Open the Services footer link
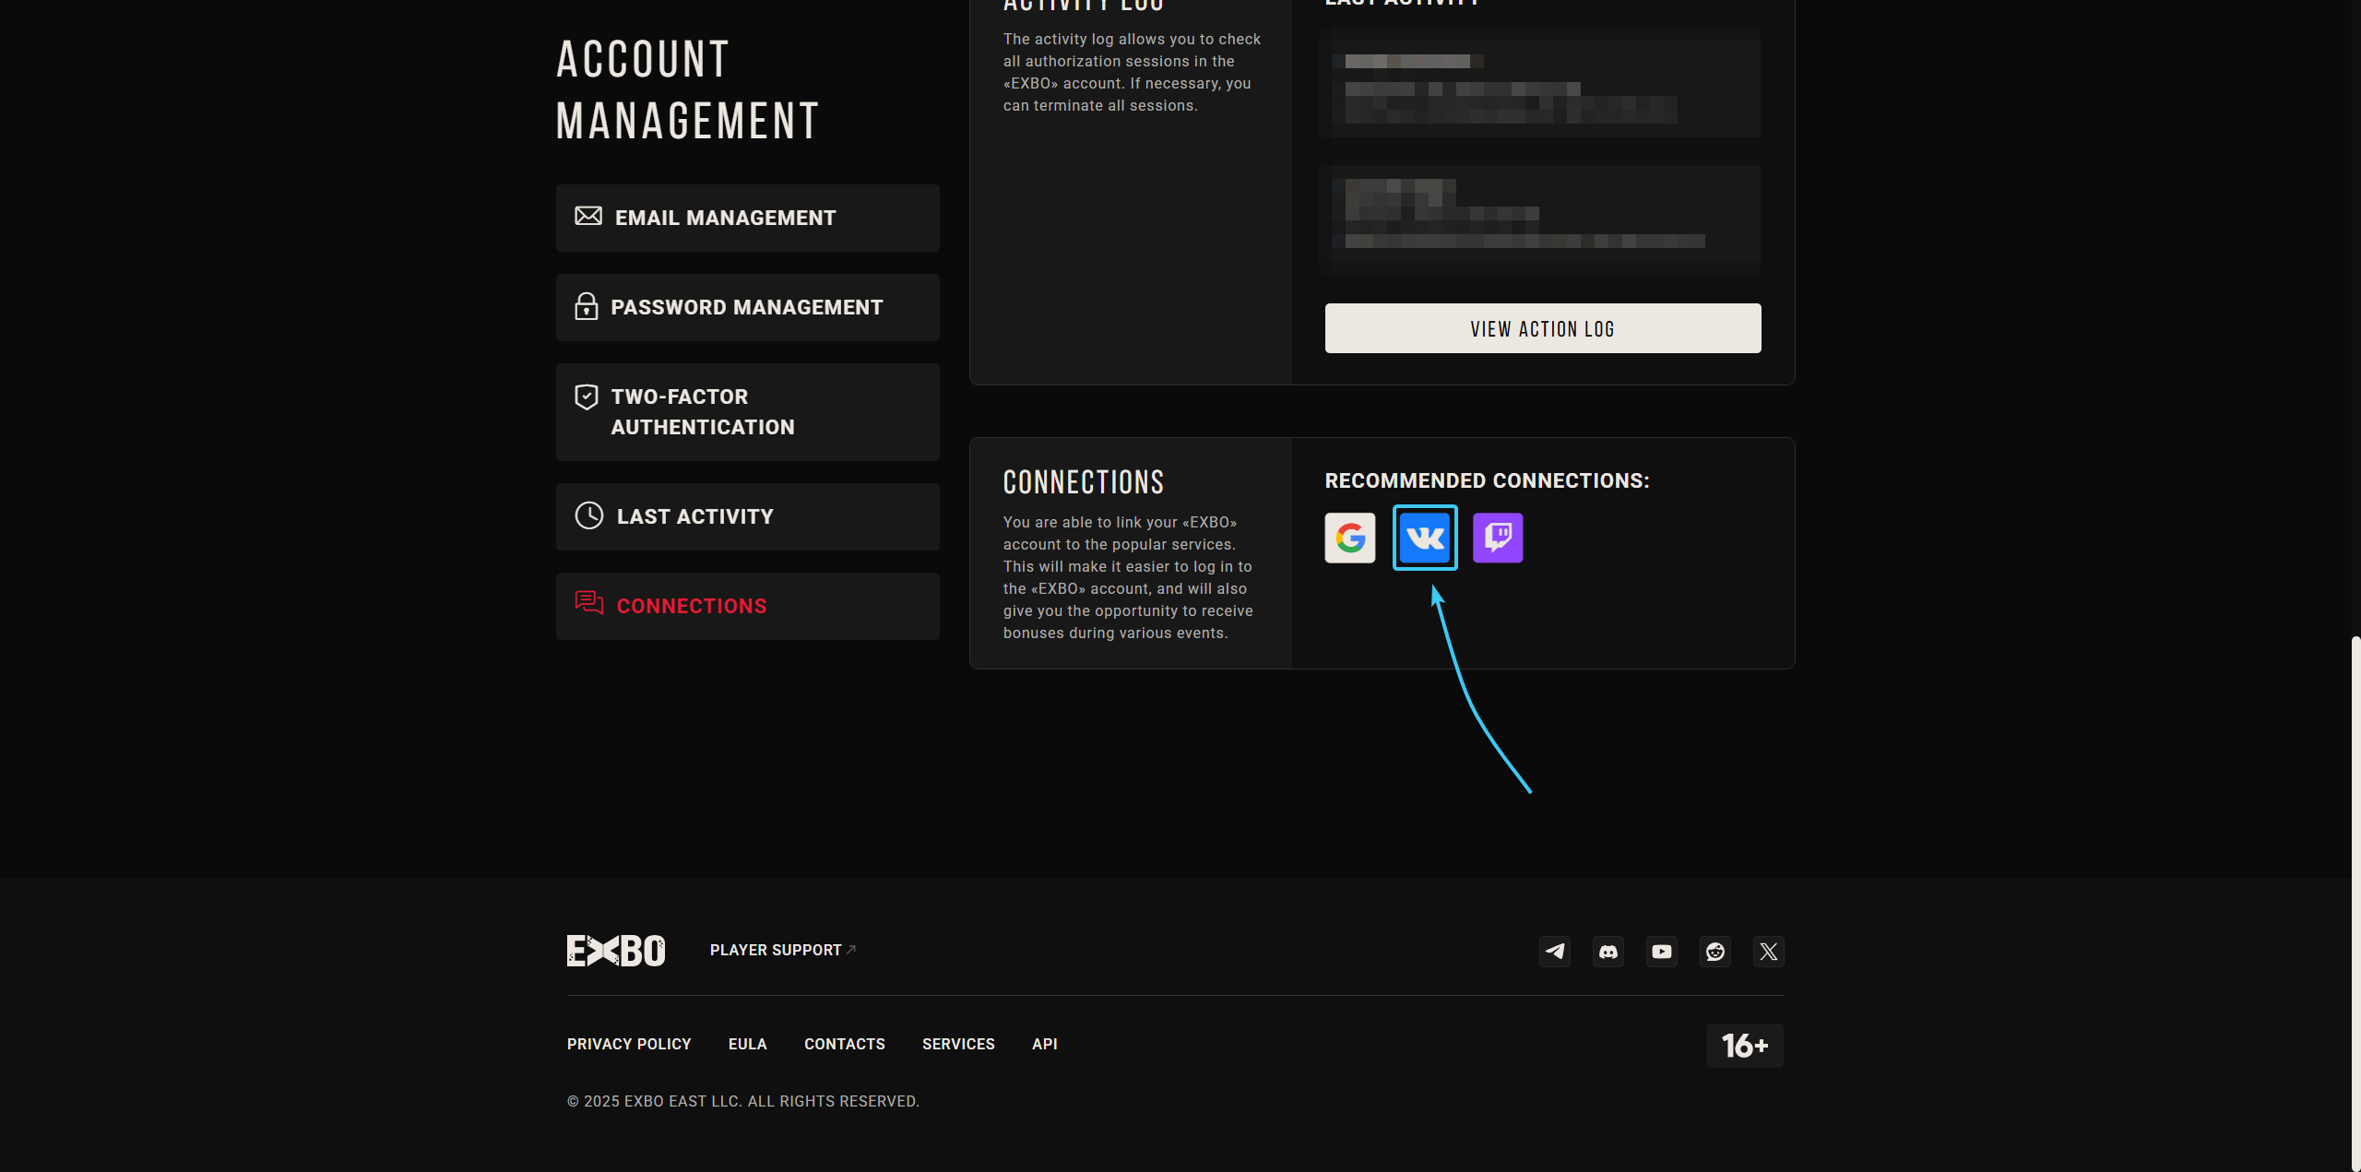 (958, 1044)
